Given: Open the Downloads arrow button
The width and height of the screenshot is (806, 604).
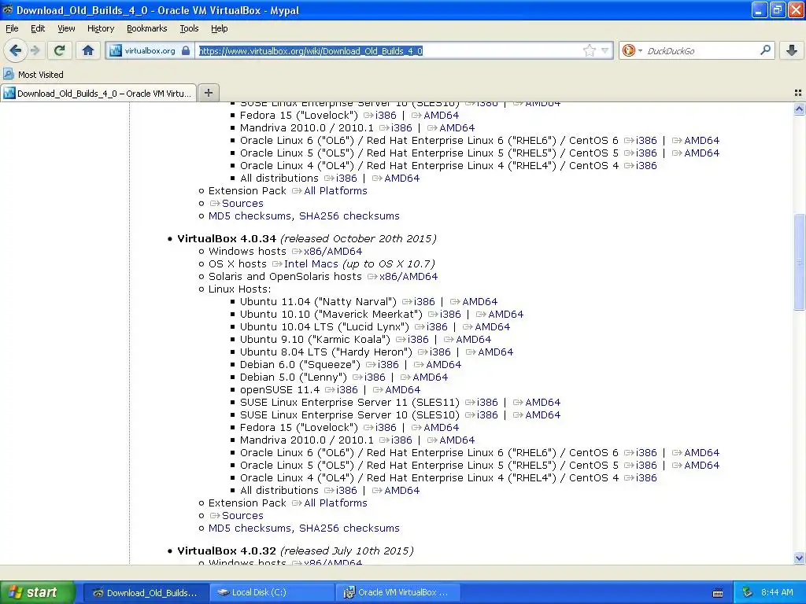Looking at the screenshot, I should (792, 50).
